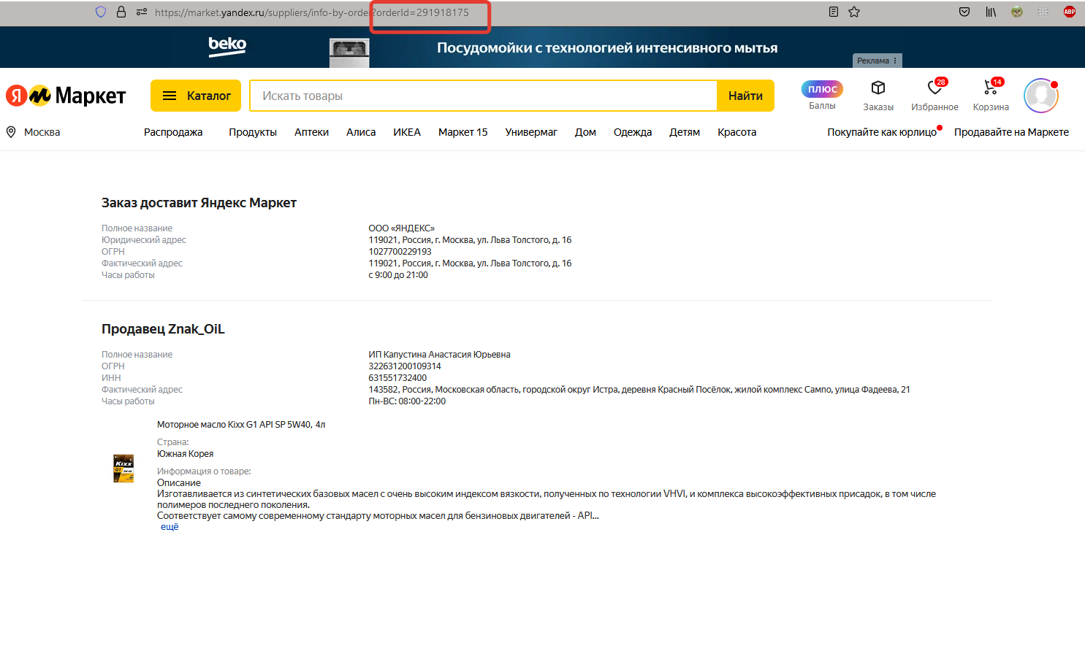Change the Москва delivery location
The width and height of the screenshot is (1085, 651).
click(x=34, y=132)
